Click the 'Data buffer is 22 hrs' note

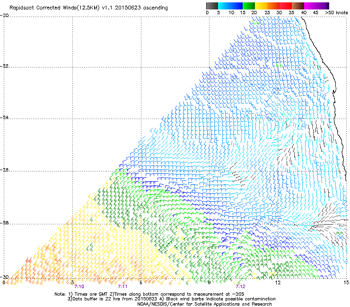(171, 299)
